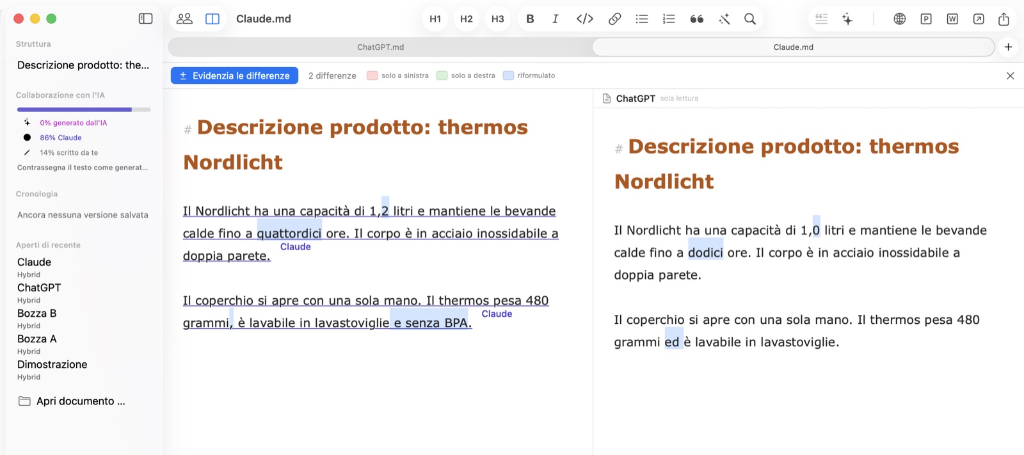
Task: Click the solo a sinistra swatch
Action: tap(372, 76)
